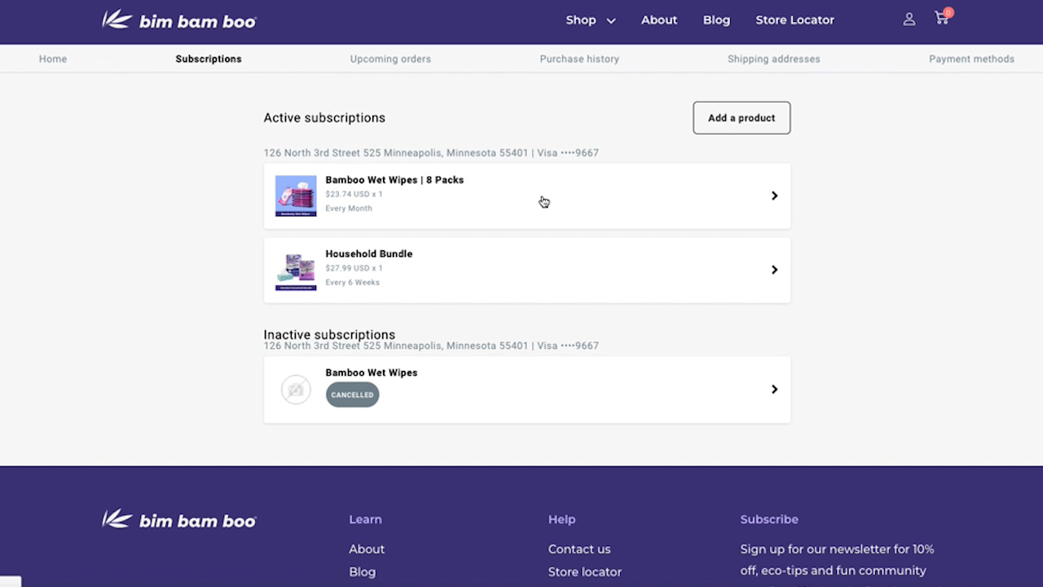
Task: Click the Household Bundle title
Action: [369, 254]
